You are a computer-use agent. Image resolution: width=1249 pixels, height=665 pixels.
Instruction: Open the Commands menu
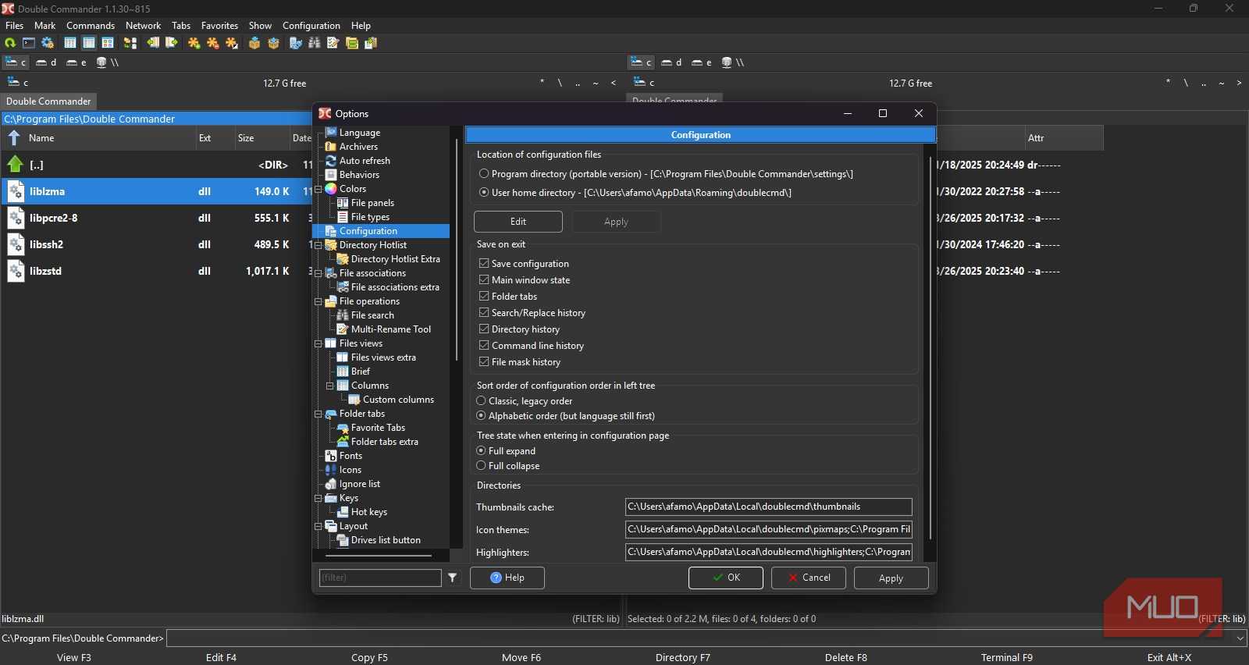coord(91,26)
